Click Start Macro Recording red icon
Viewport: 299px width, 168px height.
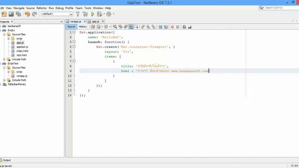[x=172, y=27]
